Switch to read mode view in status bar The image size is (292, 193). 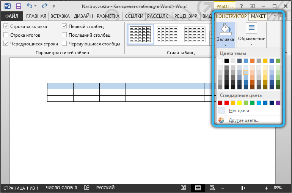(x=184, y=188)
